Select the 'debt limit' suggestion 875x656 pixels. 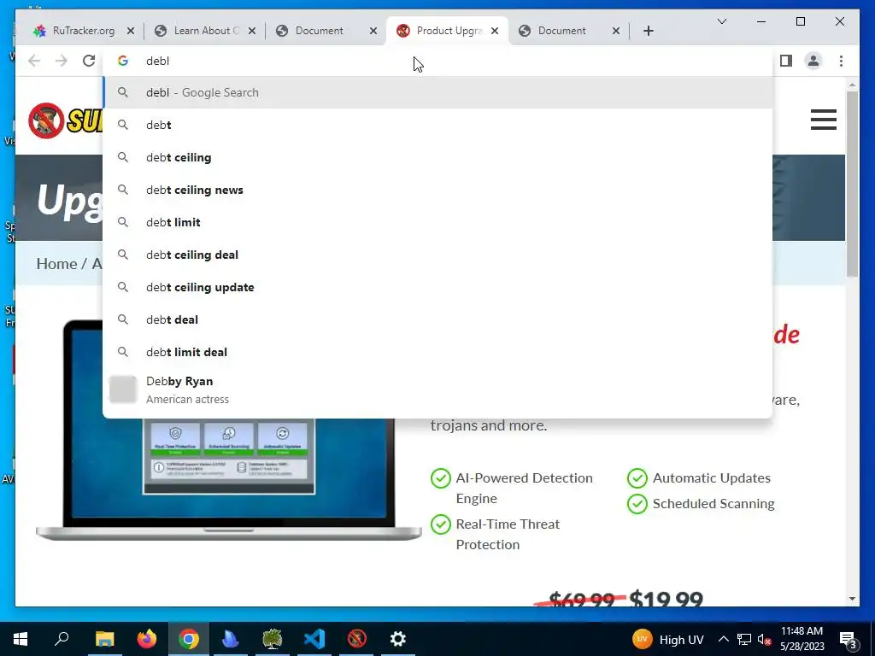point(437,222)
